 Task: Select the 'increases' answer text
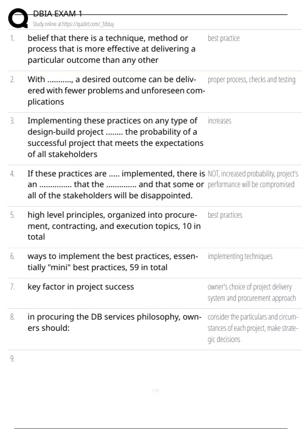click(x=219, y=121)
